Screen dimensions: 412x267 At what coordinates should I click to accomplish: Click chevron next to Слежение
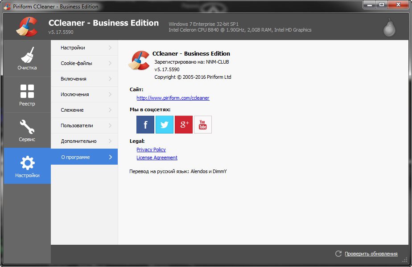[x=110, y=110]
